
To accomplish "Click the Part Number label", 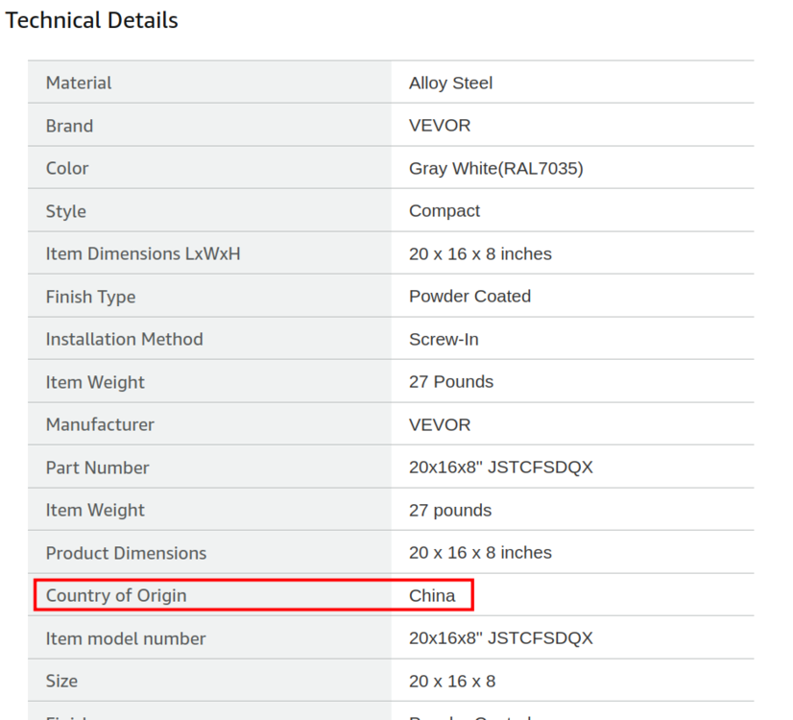I will click(97, 468).
